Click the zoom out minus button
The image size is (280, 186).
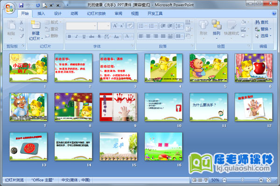(x=224, y=179)
